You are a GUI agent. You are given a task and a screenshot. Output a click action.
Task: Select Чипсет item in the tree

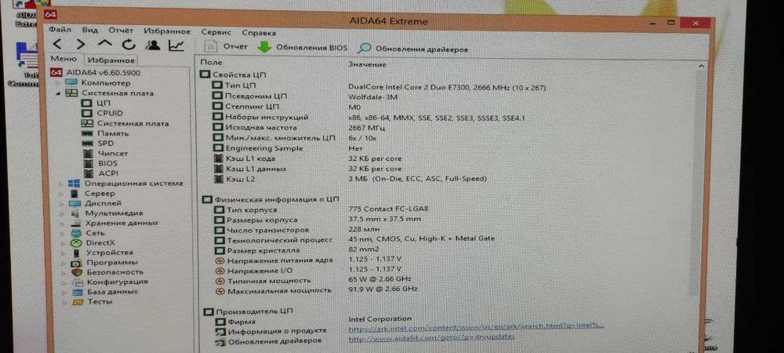[x=106, y=154]
